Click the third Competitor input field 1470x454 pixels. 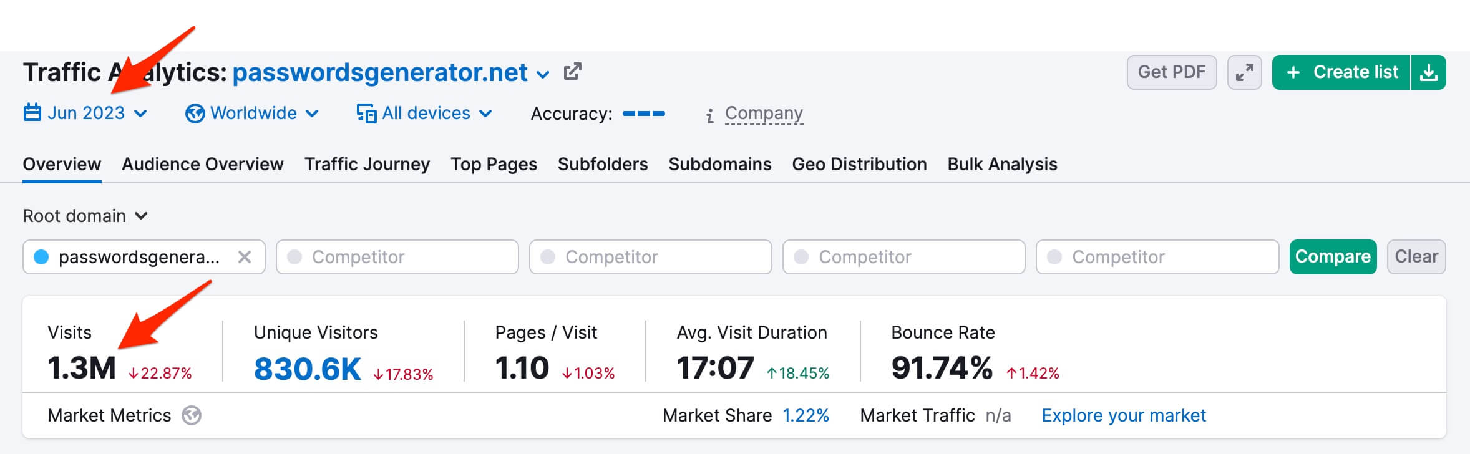click(x=904, y=257)
